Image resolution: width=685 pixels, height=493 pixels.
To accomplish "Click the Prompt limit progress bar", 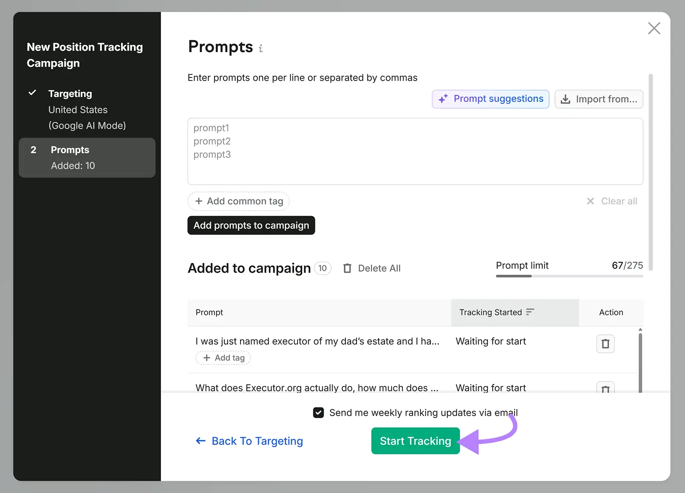I will [x=569, y=276].
